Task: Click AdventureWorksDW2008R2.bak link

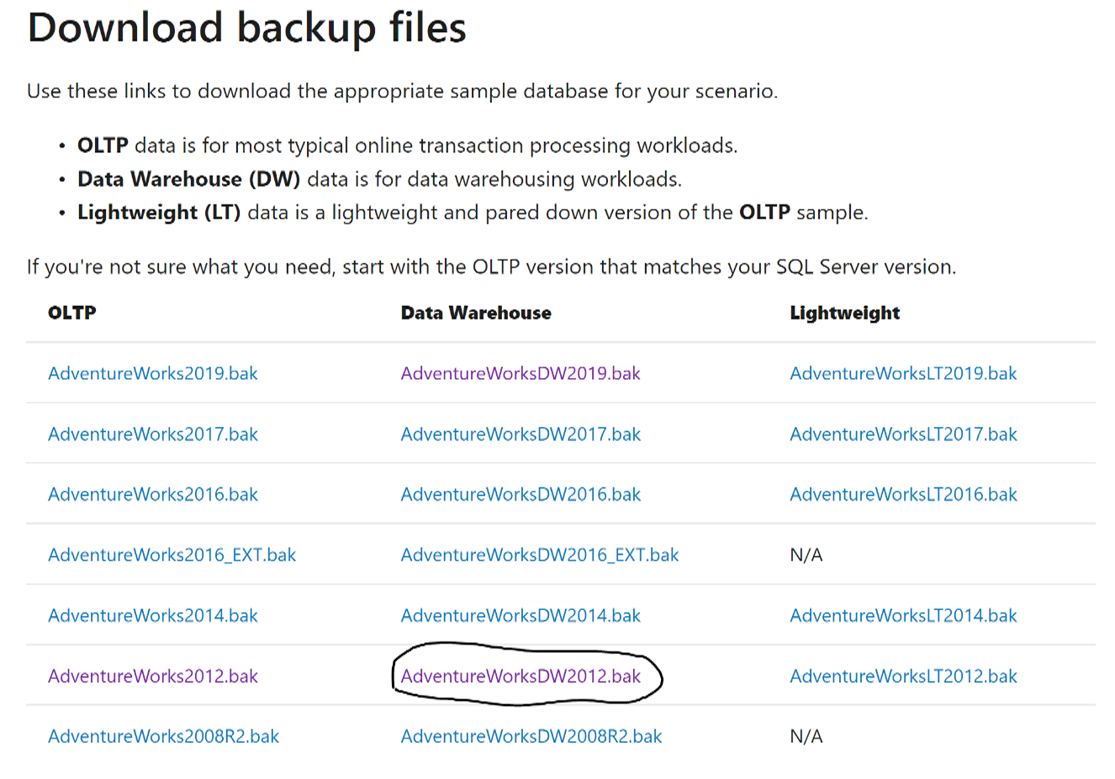Action: click(x=531, y=736)
